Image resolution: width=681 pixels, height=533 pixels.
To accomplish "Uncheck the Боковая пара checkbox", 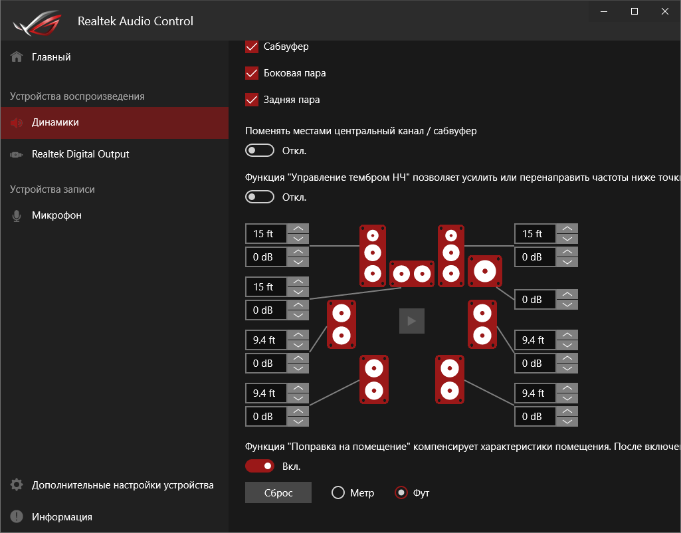I will 252,73.
